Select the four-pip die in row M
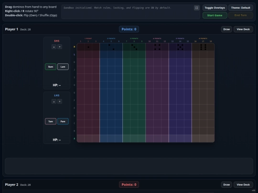Viewport: 258px width, 193px height. tap(157, 47)
